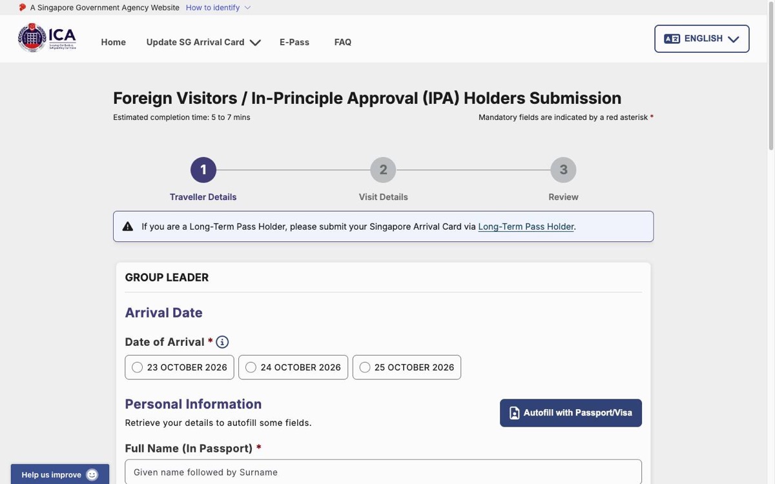Screen dimensions: 775x484
Task: Click 'Retrieve your details to autofill some fields.' text
Action: (218, 423)
